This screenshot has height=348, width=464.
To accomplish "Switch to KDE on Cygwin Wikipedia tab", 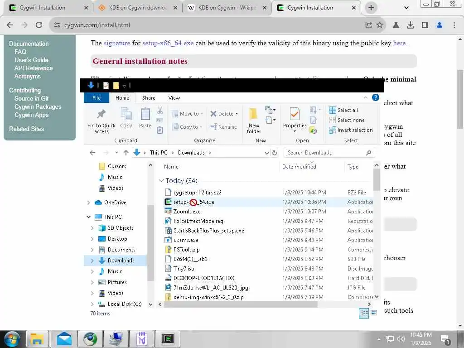I will (x=228, y=8).
